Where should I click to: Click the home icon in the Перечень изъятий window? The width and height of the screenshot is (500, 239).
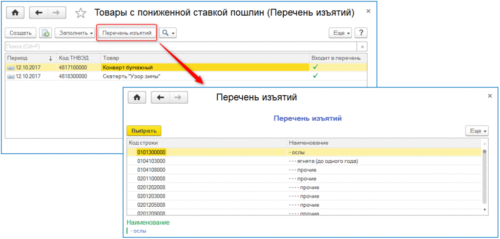[137, 97]
